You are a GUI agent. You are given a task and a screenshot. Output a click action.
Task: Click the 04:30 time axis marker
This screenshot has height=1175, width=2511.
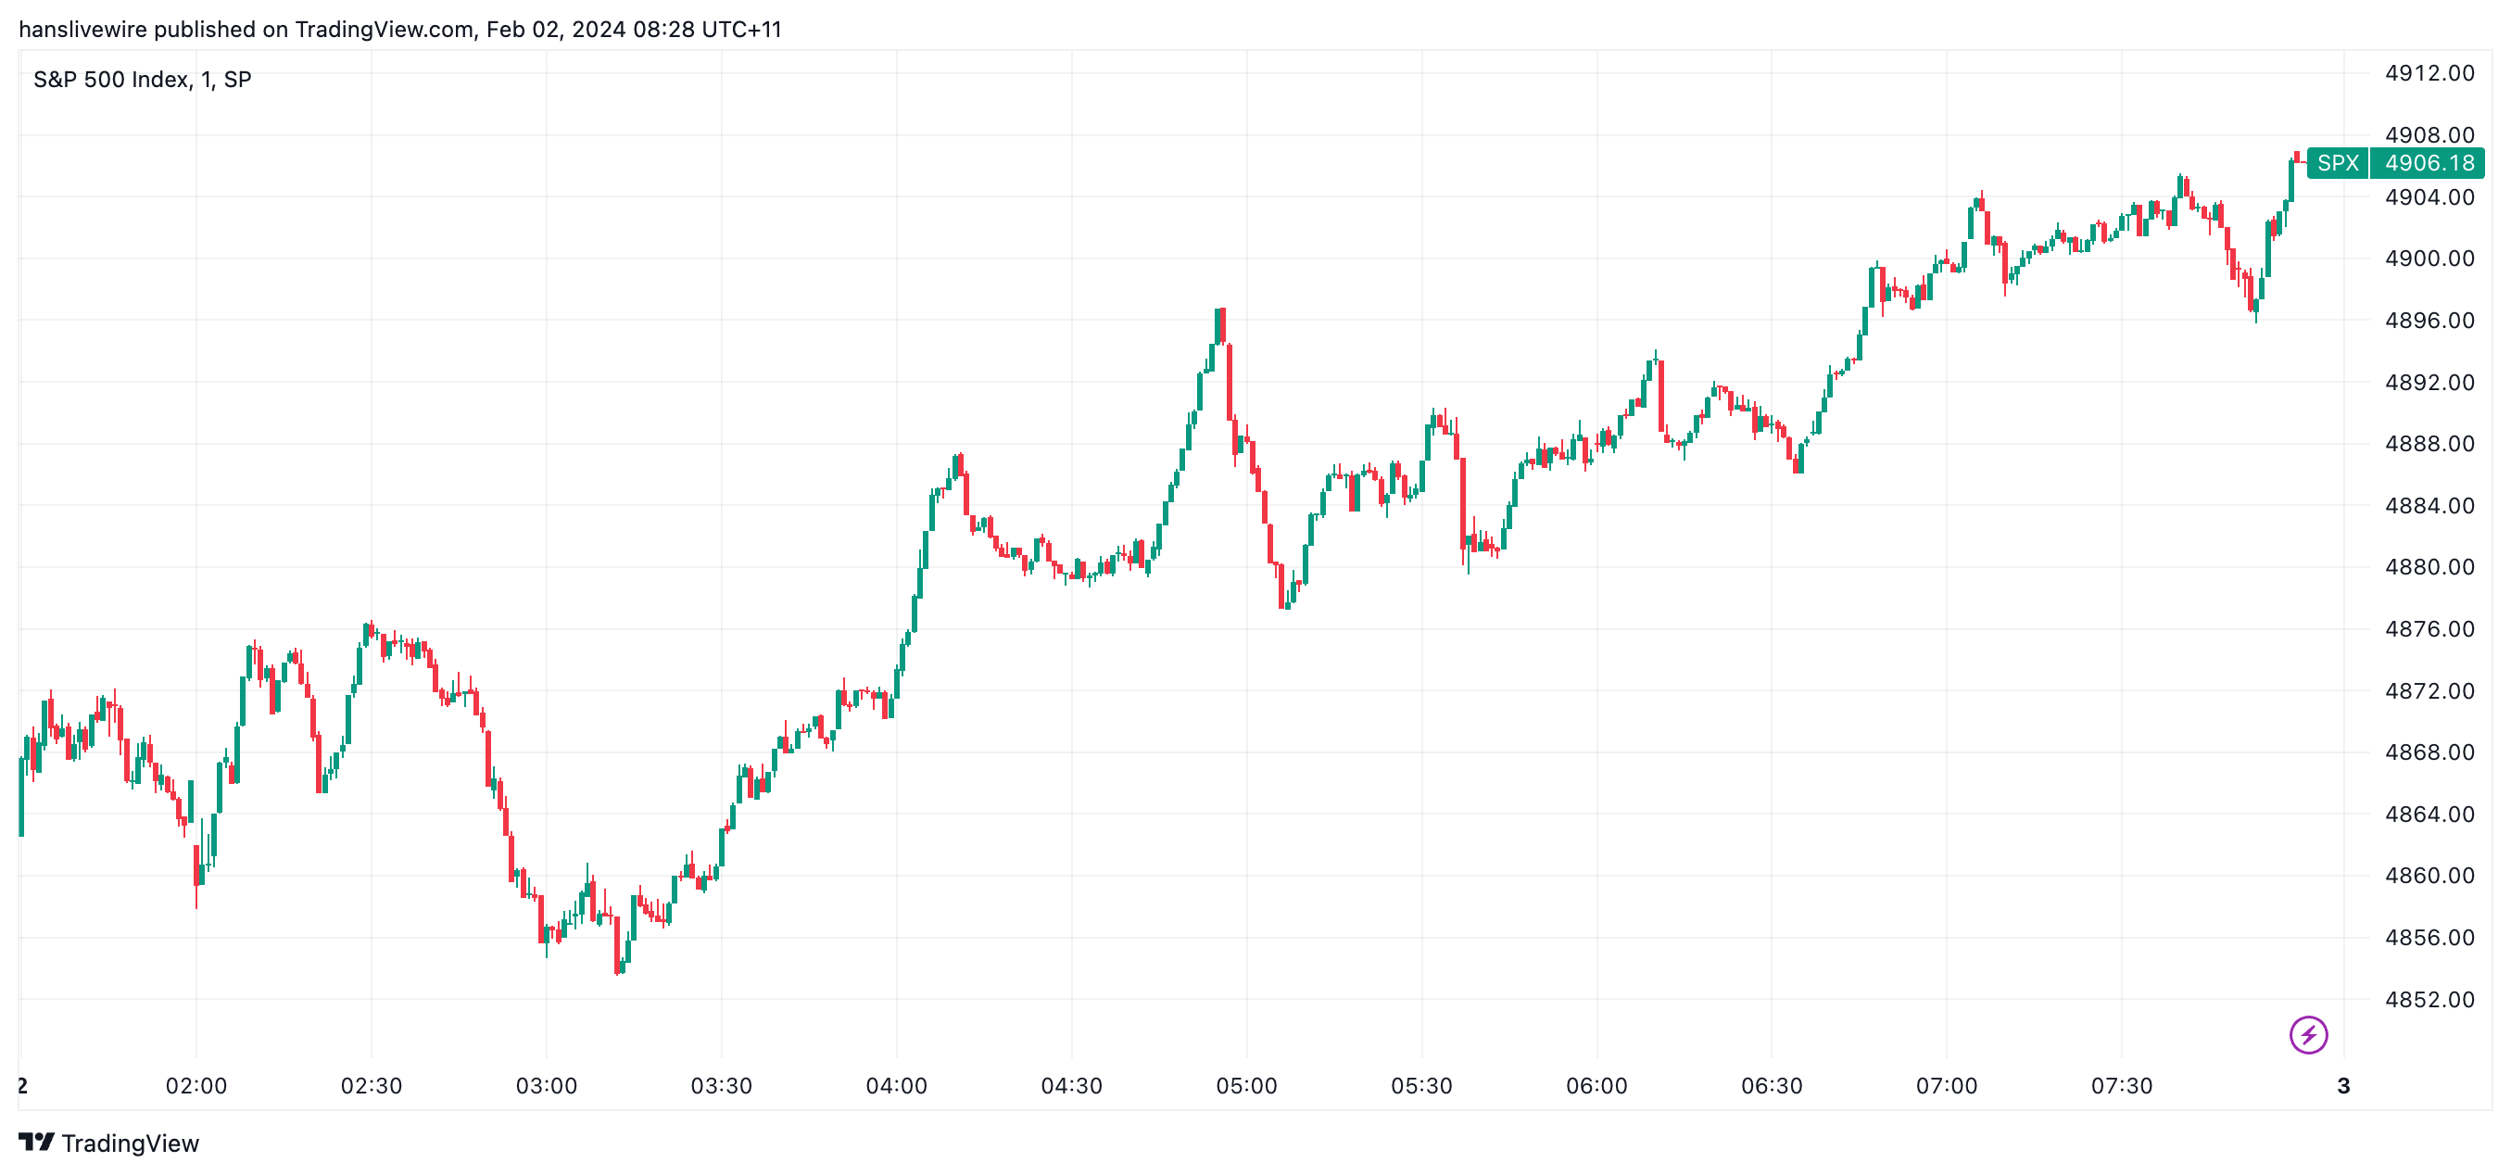pyautogui.click(x=1071, y=1085)
